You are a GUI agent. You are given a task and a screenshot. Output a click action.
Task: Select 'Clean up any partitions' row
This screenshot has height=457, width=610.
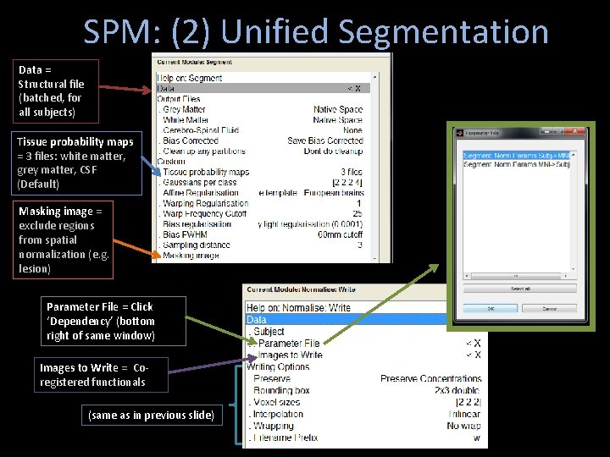click(x=263, y=151)
